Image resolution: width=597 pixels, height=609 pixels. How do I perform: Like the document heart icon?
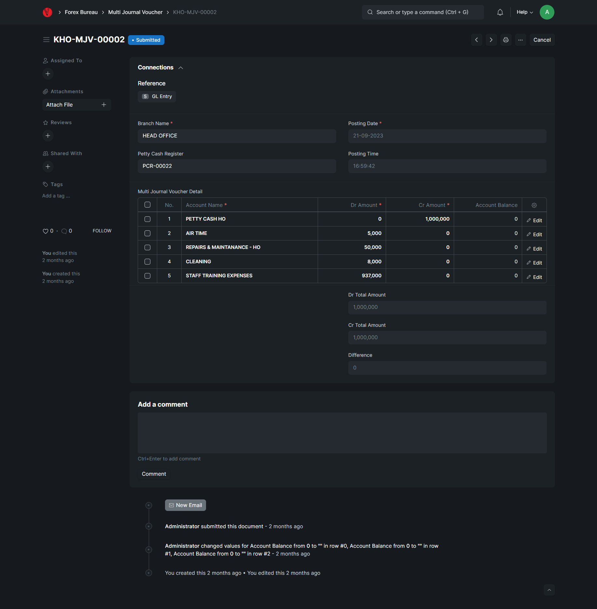coord(46,231)
